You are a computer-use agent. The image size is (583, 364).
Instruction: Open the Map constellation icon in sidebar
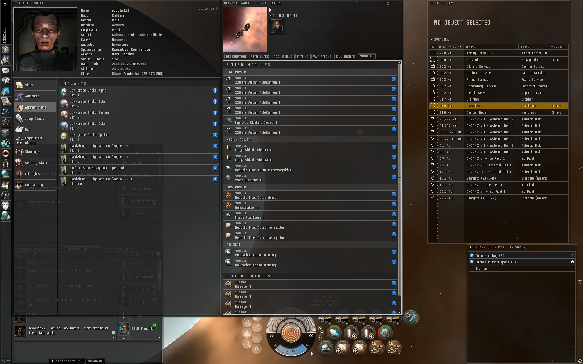coord(6,112)
